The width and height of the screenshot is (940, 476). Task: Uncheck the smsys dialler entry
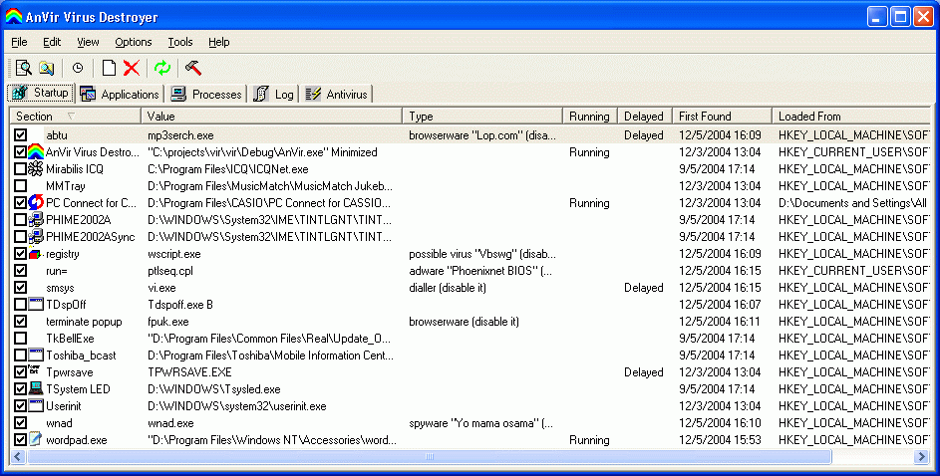click(20, 288)
